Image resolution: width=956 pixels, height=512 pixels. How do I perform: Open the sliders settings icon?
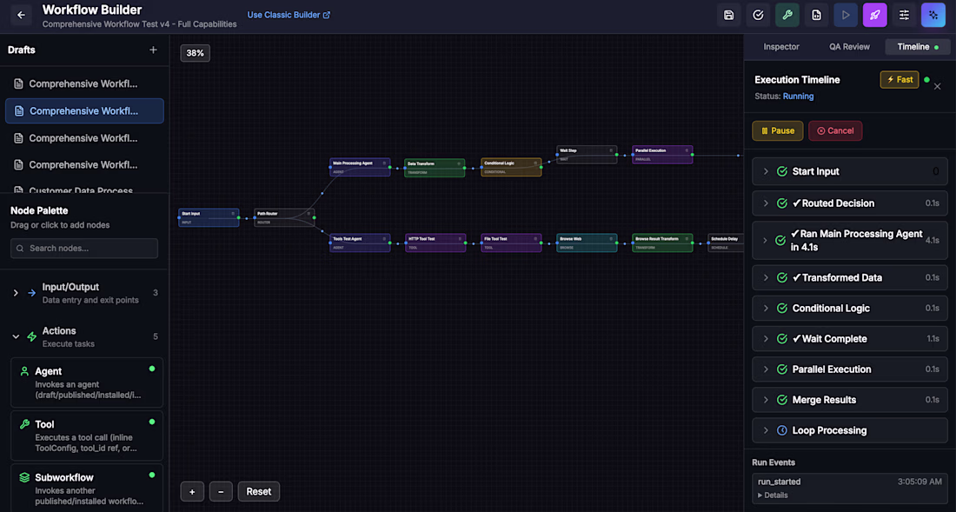(904, 16)
